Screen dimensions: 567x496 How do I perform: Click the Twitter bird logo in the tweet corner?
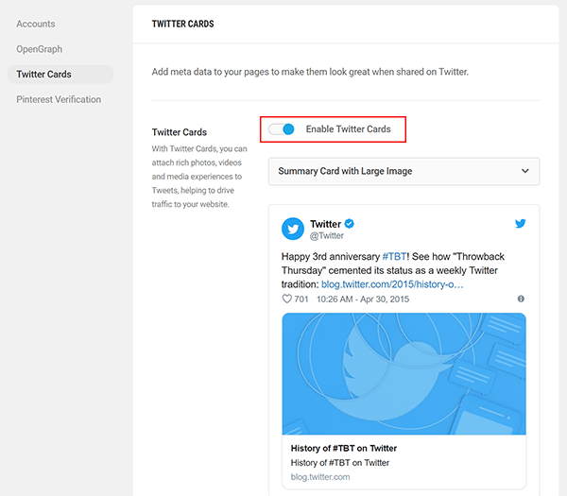(x=521, y=223)
